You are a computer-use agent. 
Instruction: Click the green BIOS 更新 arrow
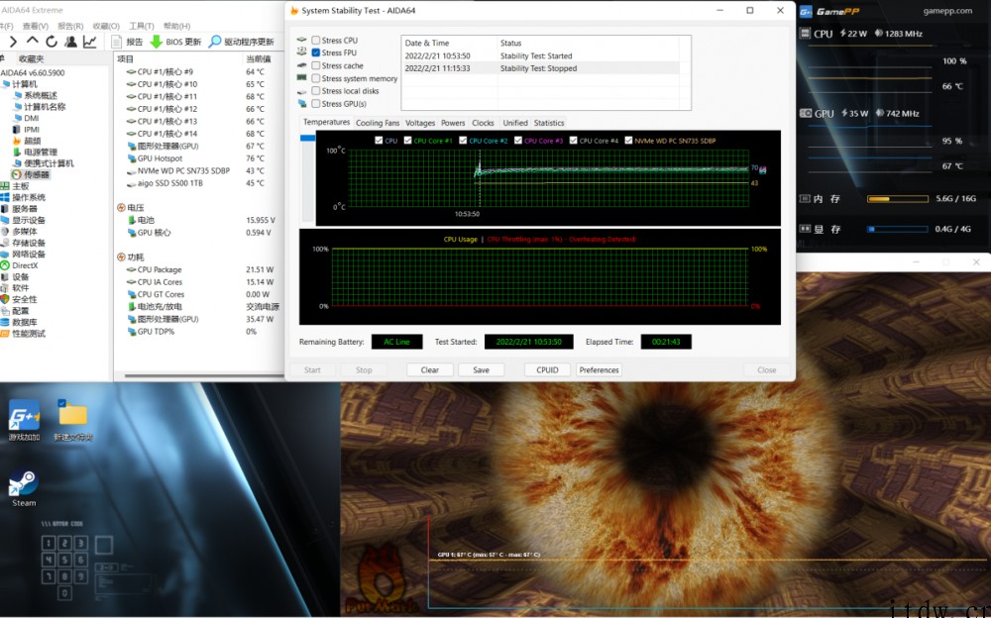pyautogui.click(x=157, y=42)
